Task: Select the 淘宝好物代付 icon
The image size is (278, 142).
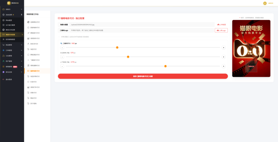Action: coord(28,76)
